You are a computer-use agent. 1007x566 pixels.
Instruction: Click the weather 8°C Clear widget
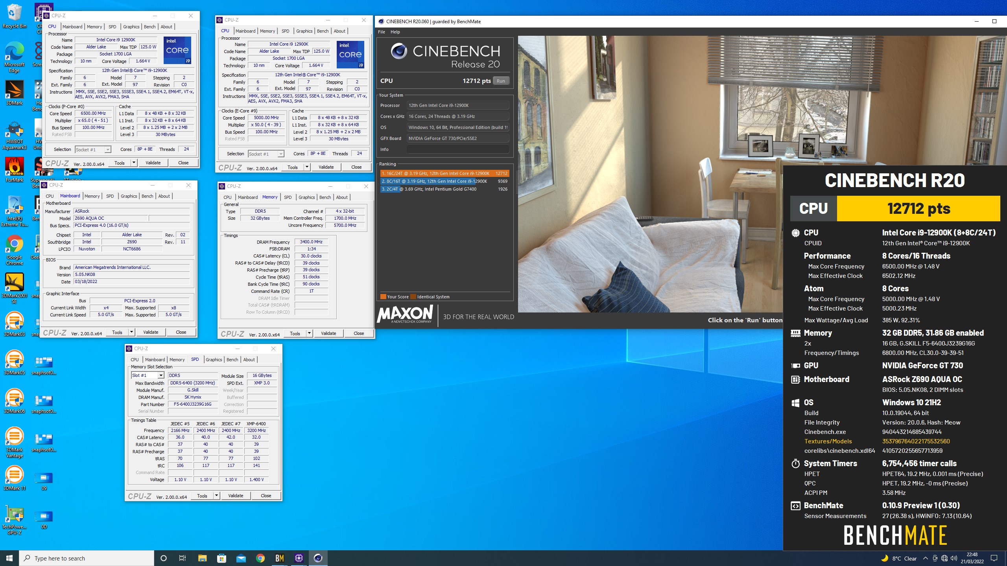click(x=899, y=558)
